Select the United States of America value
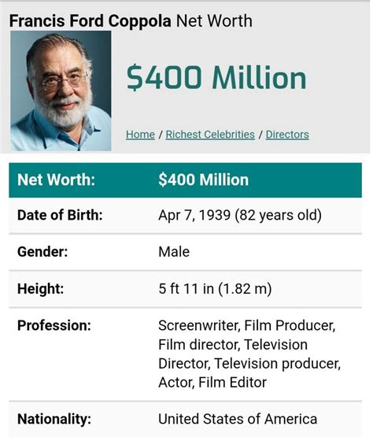Viewport: 373px width, 441px height. click(238, 419)
